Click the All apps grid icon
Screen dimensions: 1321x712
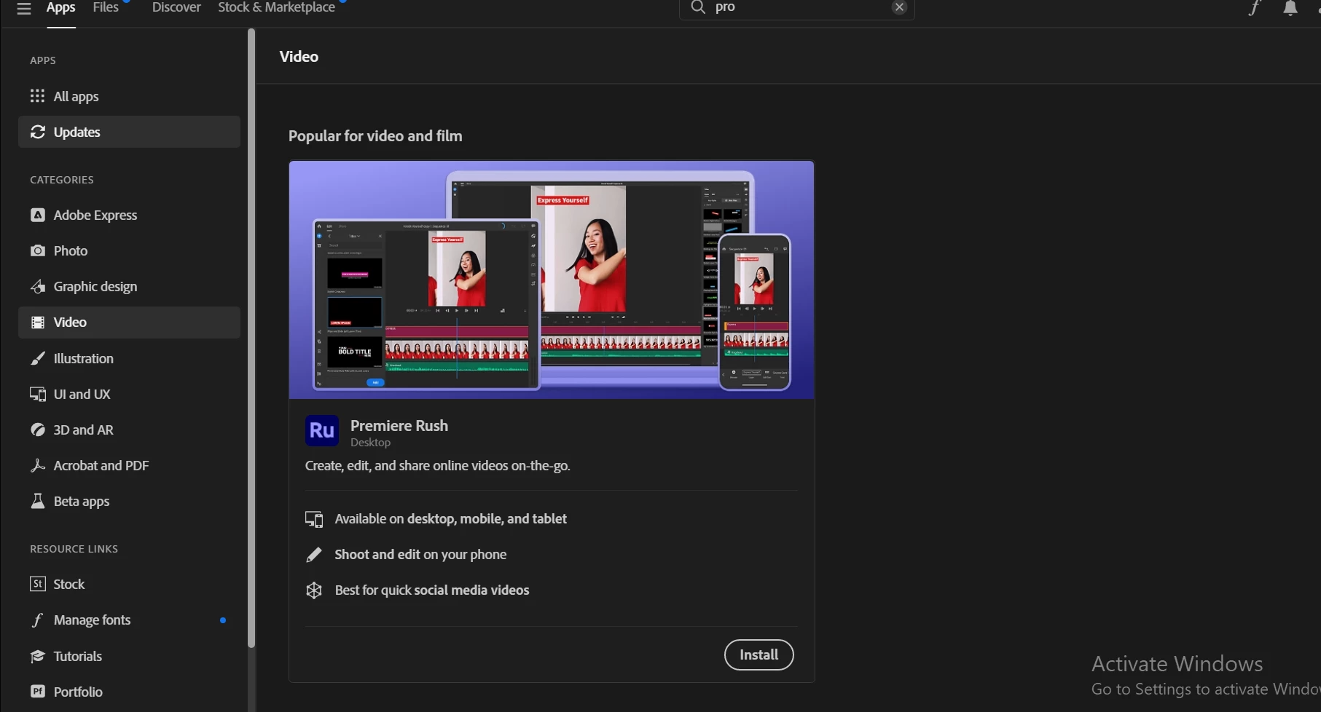[x=37, y=96]
